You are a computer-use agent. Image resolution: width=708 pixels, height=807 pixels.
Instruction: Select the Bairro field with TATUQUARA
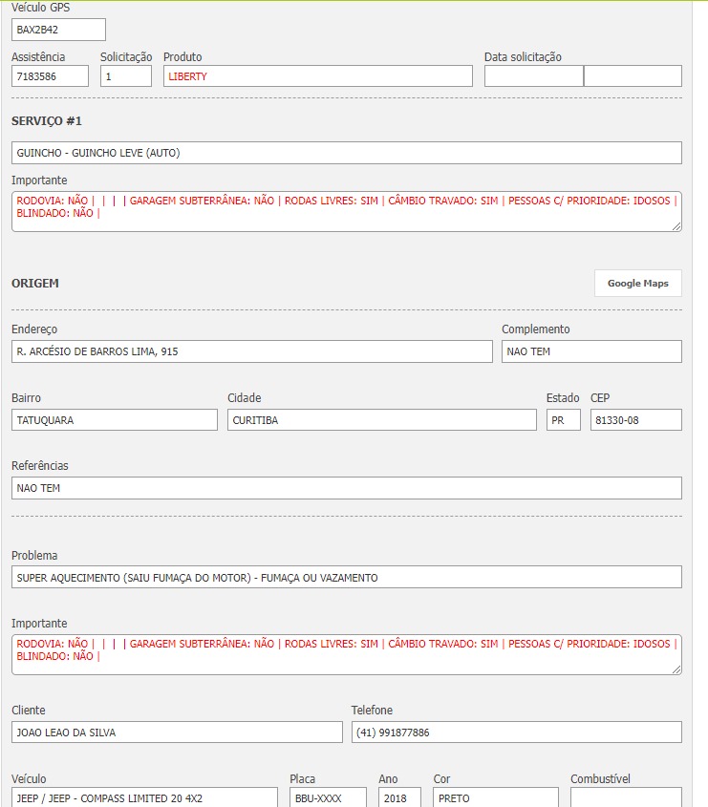[115, 420]
